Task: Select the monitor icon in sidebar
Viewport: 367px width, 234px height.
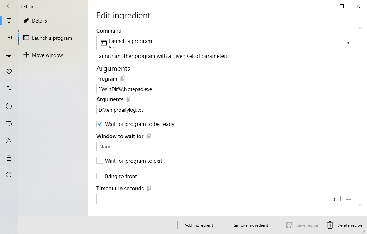Action: tap(9, 55)
